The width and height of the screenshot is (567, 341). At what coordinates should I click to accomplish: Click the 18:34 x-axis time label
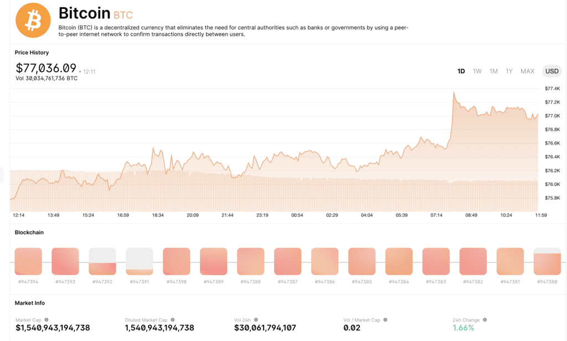[158, 215]
